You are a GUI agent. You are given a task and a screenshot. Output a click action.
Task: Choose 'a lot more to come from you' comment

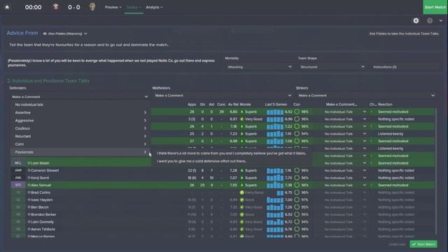231,153
